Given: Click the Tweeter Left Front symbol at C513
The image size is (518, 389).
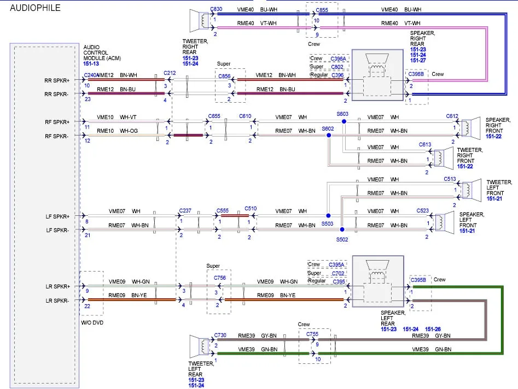Looking at the screenshot, I should [x=472, y=190].
